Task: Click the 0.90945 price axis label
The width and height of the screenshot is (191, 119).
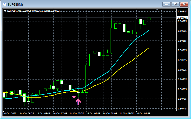Action: click(x=182, y=12)
